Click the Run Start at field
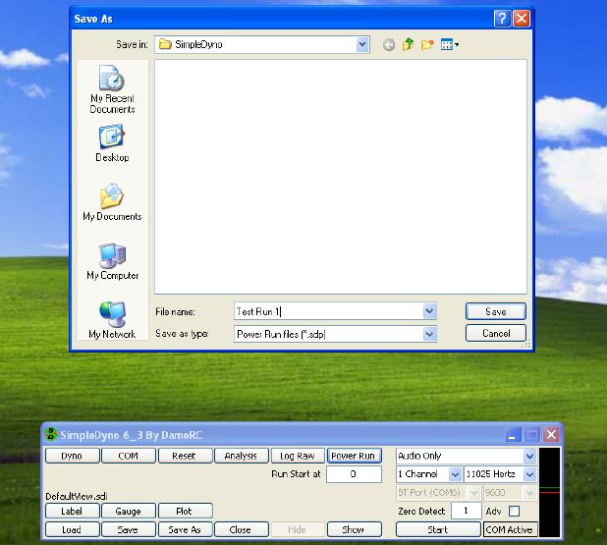The image size is (607, 545). [354, 474]
